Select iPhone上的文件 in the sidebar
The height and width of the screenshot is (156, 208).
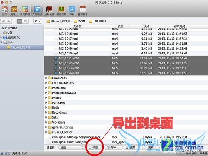pos(22,47)
